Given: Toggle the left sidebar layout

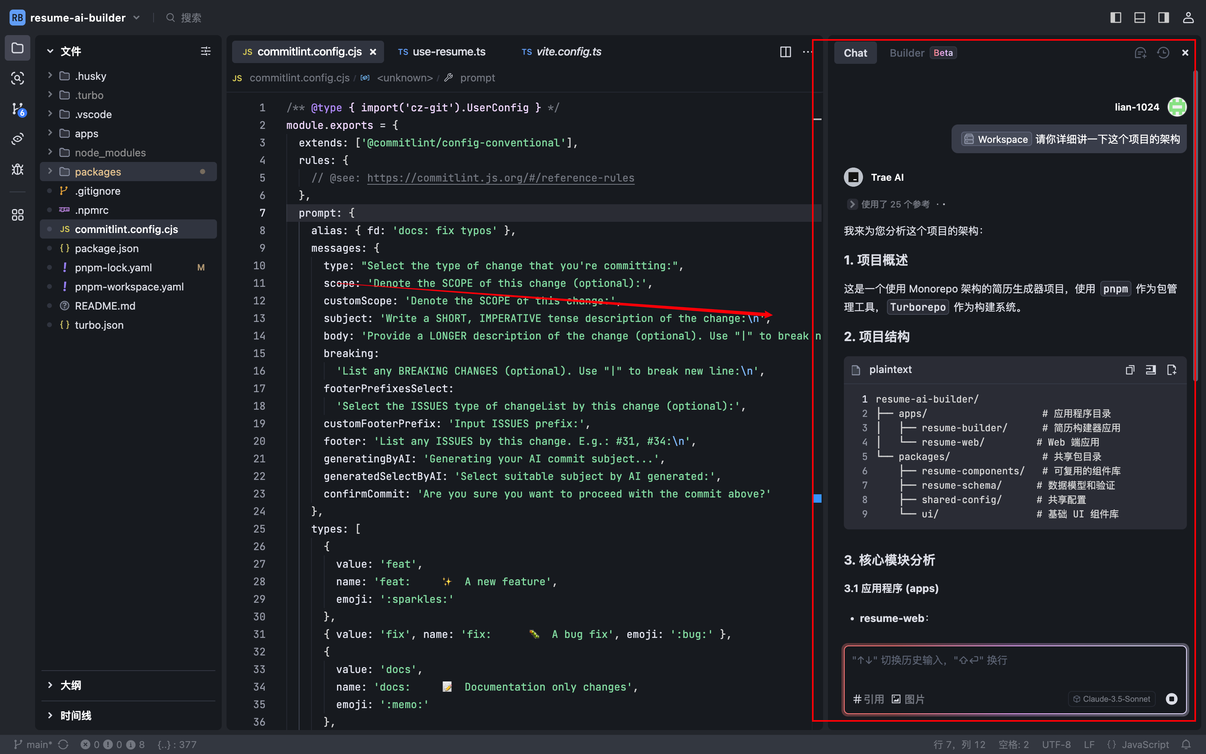Looking at the screenshot, I should click(1115, 18).
